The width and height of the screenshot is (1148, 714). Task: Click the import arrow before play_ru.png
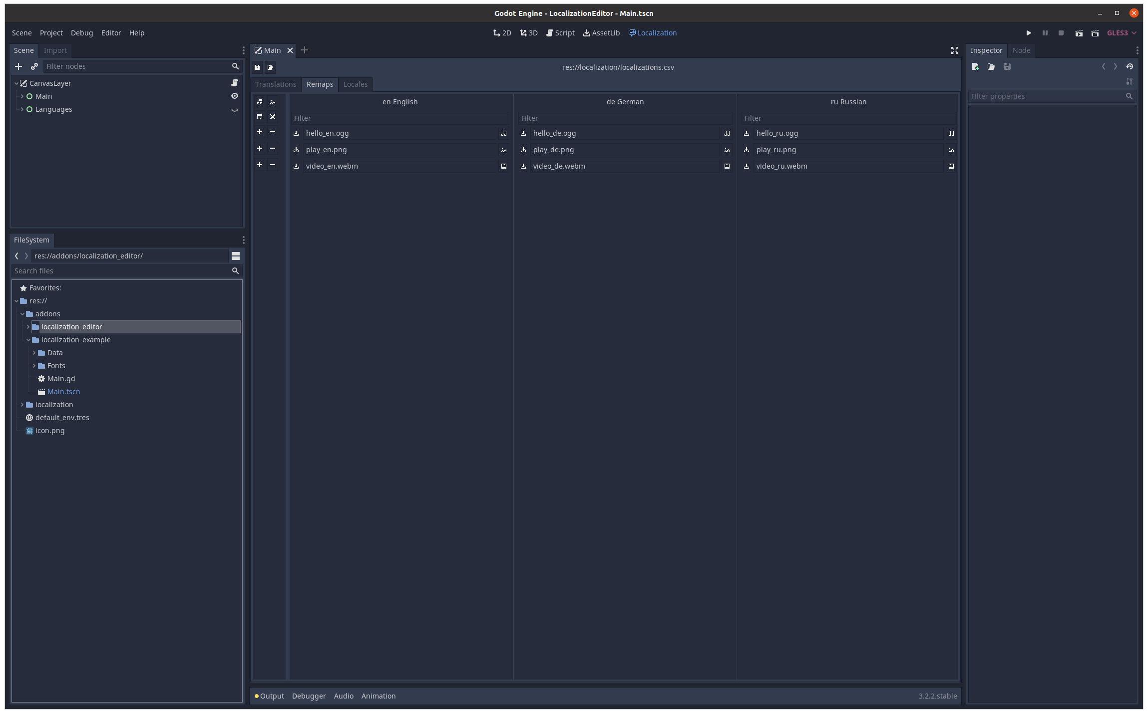[x=747, y=150]
